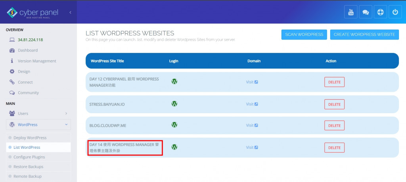Viewport: 406px width, 182px height.
Task: Select Deploy WordPress submenu item
Action: point(38,138)
